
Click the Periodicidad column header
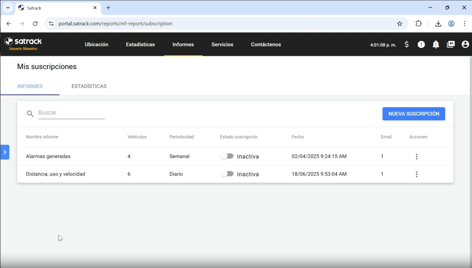point(182,137)
